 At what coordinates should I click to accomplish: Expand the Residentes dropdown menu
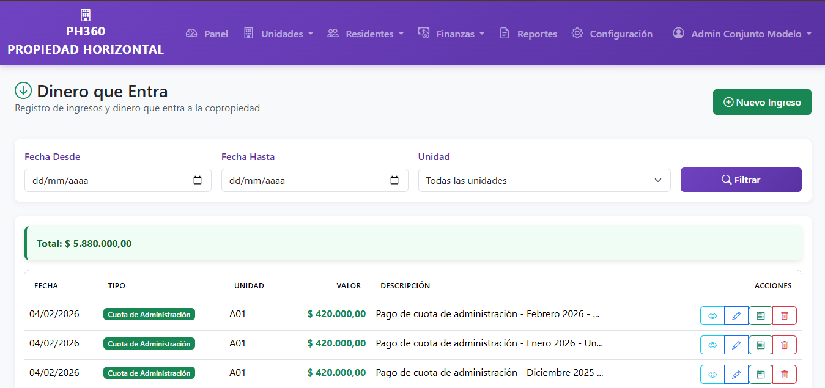[366, 34]
